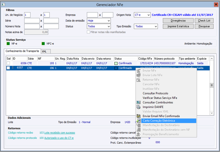Screen dimensions: 220x152
Task: Click the Manifestação do Destinatário sem NF icon
Action: coord(139,130)
